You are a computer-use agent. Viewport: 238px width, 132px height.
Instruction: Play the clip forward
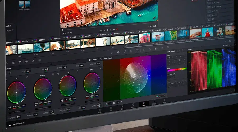tap(111, 30)
